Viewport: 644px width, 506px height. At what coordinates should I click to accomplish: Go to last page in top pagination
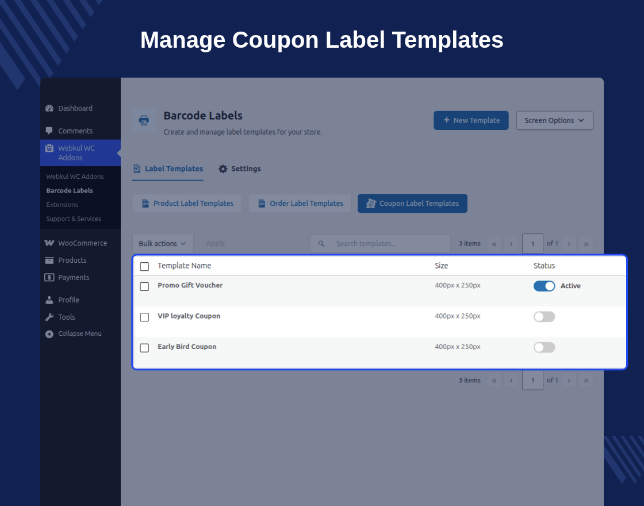coord(586,244)
